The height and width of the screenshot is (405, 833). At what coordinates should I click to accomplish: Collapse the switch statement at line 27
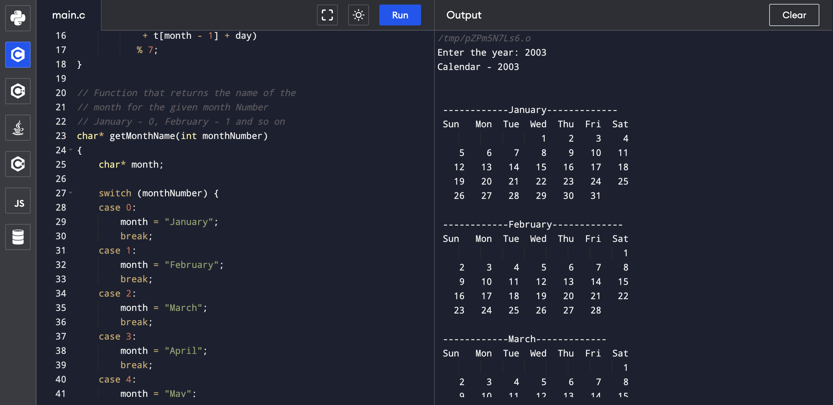coord(71,193)
